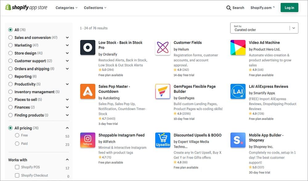Select the Marketing category radio

click(x=10, y=45)
